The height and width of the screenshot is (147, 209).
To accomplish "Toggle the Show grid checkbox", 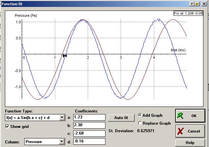I will (7, 126).
